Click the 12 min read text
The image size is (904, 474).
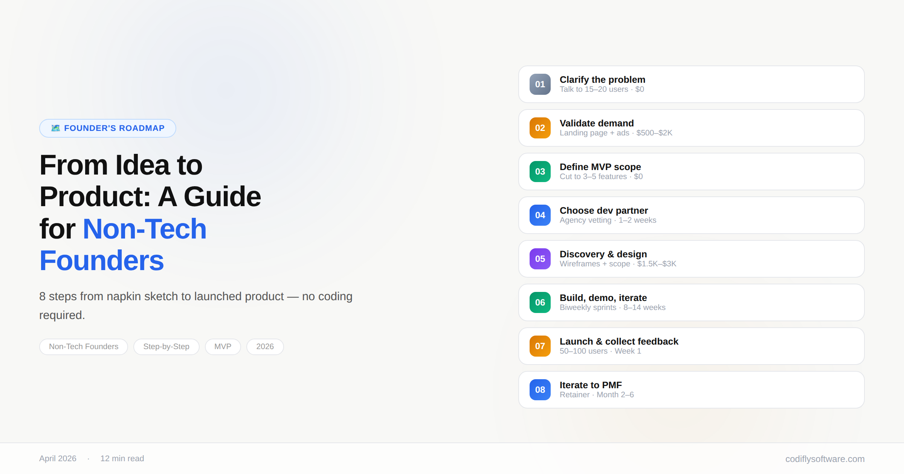click(122, 459)
